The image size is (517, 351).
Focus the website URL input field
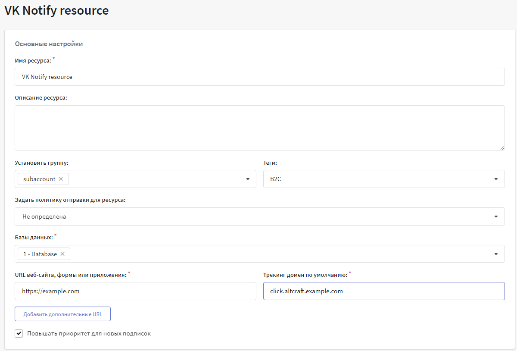tap(135, 291)
